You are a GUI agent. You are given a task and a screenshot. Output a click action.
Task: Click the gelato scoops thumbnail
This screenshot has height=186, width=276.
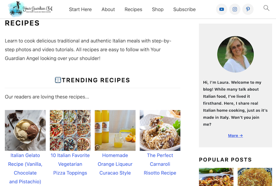(x=25, y=130)
